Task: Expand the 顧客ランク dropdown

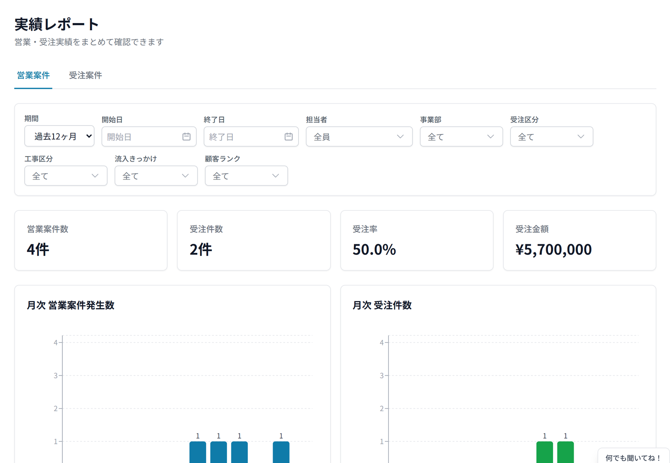Action: tap(246, 176)
